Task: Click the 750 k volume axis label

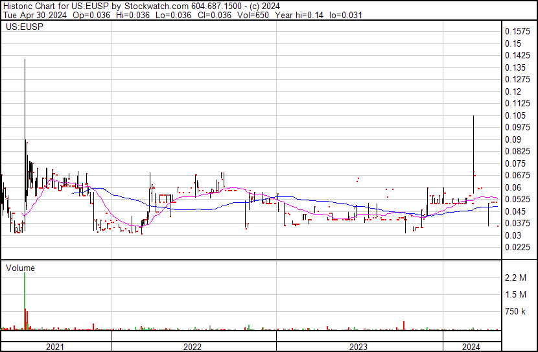Action: coord(519,312)
